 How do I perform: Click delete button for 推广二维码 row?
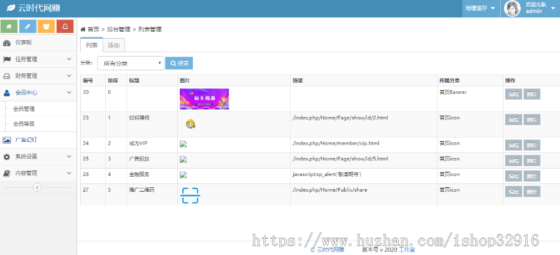click(532, 192)
